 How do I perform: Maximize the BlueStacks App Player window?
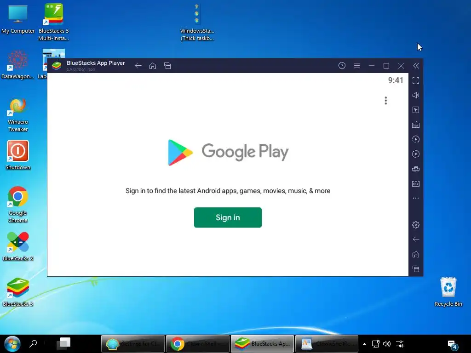point(386,65)
